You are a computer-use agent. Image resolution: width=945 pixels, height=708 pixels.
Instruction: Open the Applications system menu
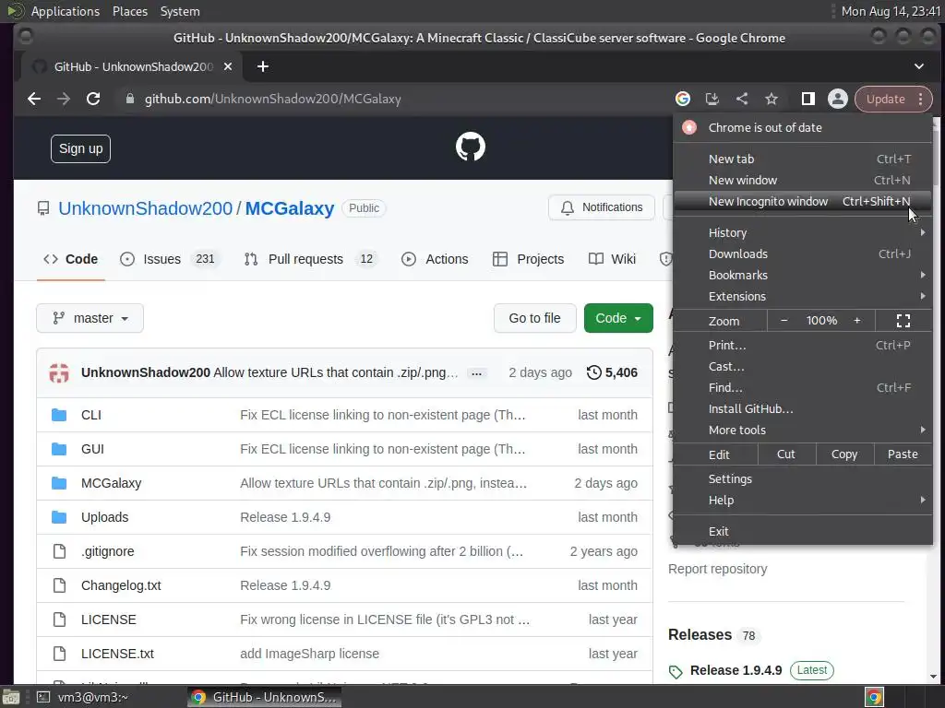coord(66,11)
